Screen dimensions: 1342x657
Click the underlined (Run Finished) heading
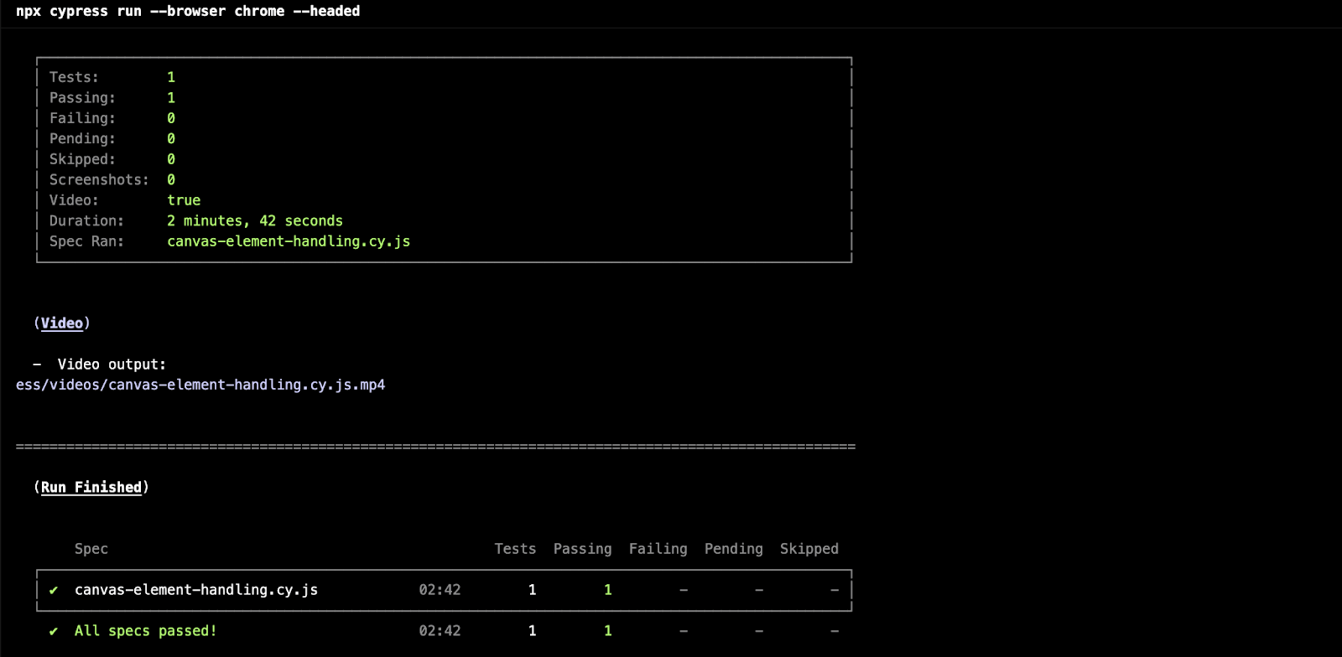click(x=91, y=488)
